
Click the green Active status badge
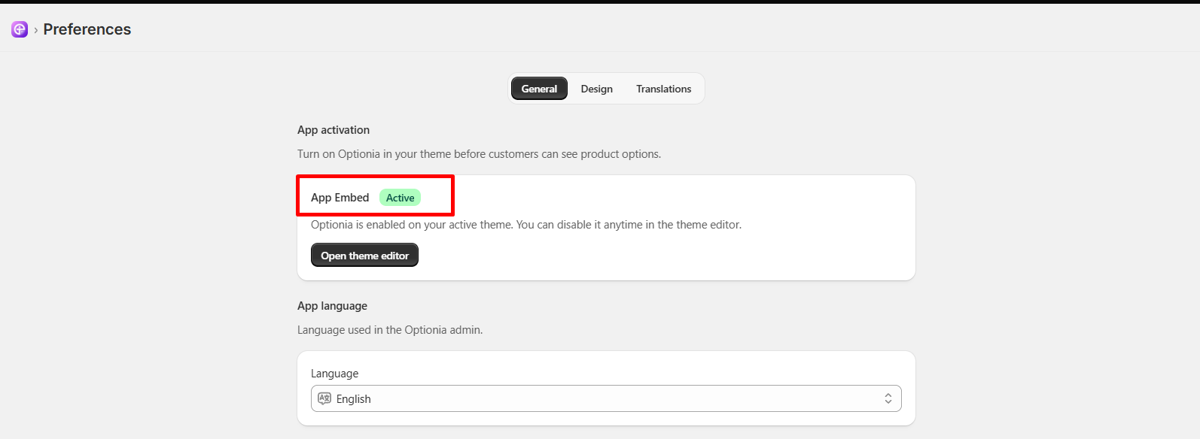click(400, 198)
